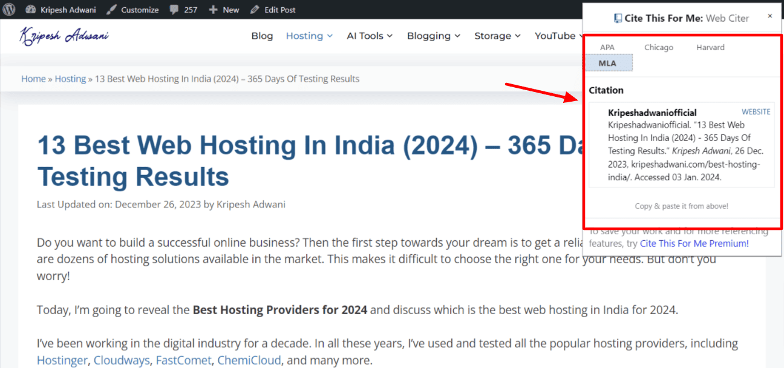The height and width of the screenshot is (368, 784).
Task: Select the Chicago citation style tab
Action: [658, 47]
